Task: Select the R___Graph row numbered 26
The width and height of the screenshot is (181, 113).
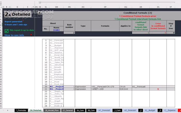Action: coord(56,101)
